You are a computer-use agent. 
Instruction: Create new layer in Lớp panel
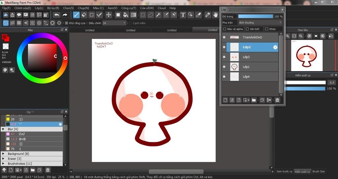tap(225, 100)
